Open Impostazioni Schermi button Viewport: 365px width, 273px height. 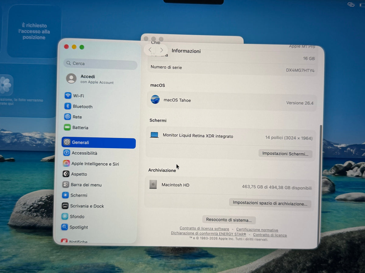pos(285,153)
